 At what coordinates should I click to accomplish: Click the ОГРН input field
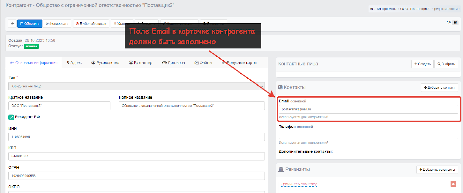(137, 176)
